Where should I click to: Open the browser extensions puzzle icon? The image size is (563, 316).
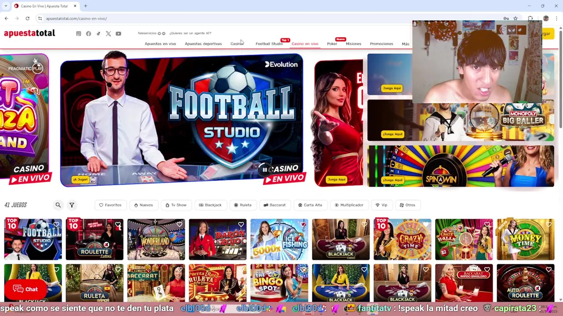(530, 18)
